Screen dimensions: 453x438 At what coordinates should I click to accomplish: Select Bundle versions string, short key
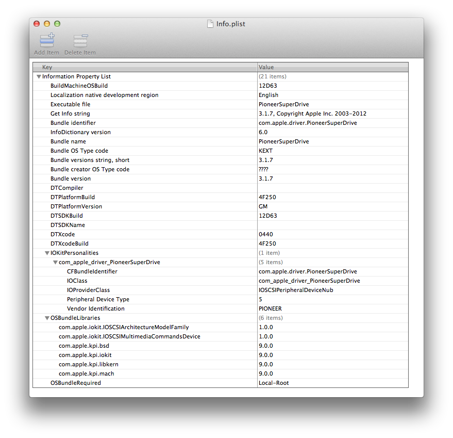90,160
